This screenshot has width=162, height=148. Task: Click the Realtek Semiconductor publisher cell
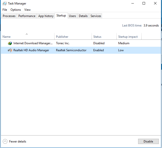pyautogui.click(x=71, y=50)
